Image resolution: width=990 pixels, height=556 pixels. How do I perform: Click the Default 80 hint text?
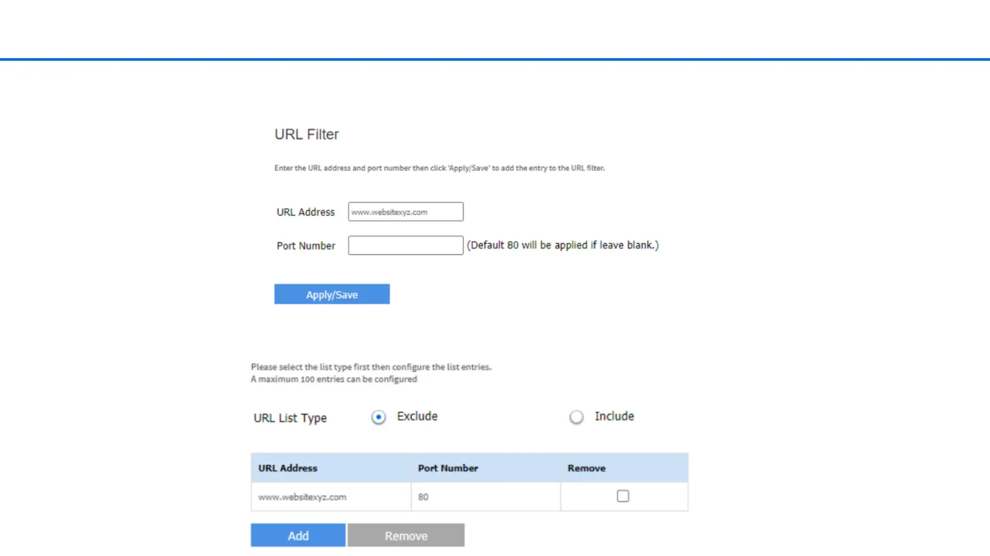coord(563,245)
